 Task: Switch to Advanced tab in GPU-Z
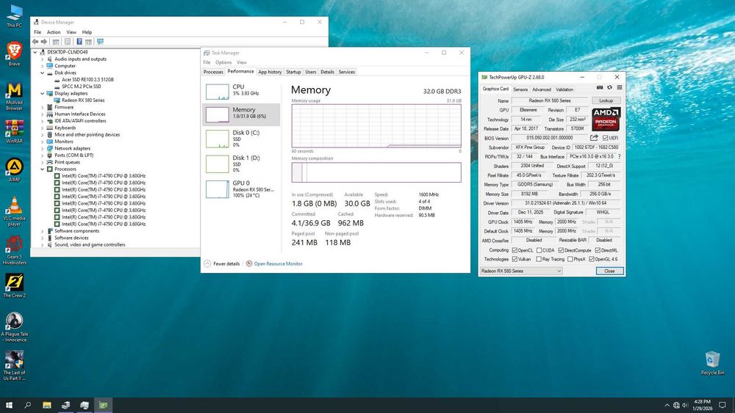542,89
